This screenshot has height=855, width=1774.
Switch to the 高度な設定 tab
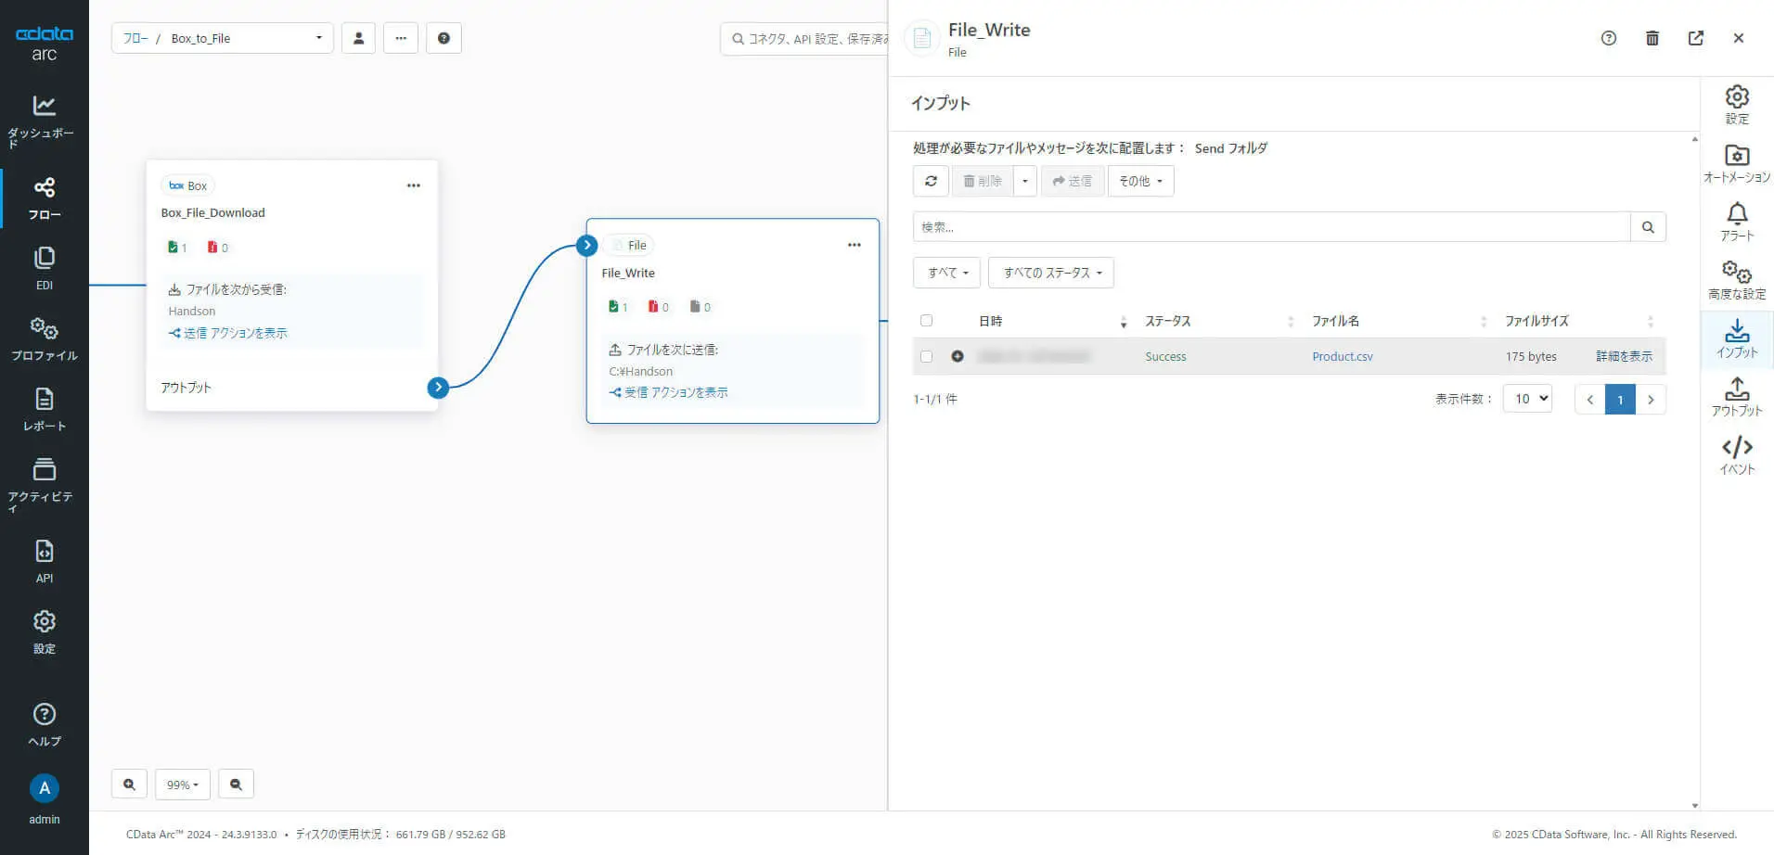point(1737,280)
